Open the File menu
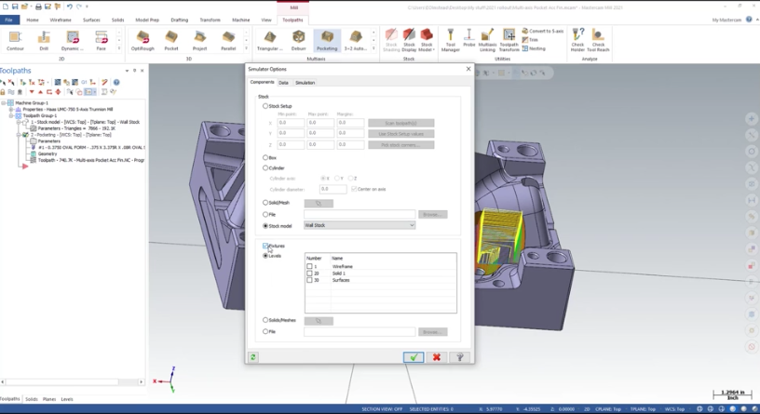The height and width of the screenshot is (414, 760). click(x=9, y=20)
